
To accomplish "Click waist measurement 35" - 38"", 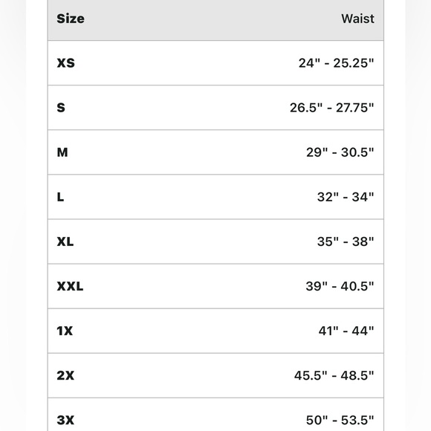I will click(346, 242).
